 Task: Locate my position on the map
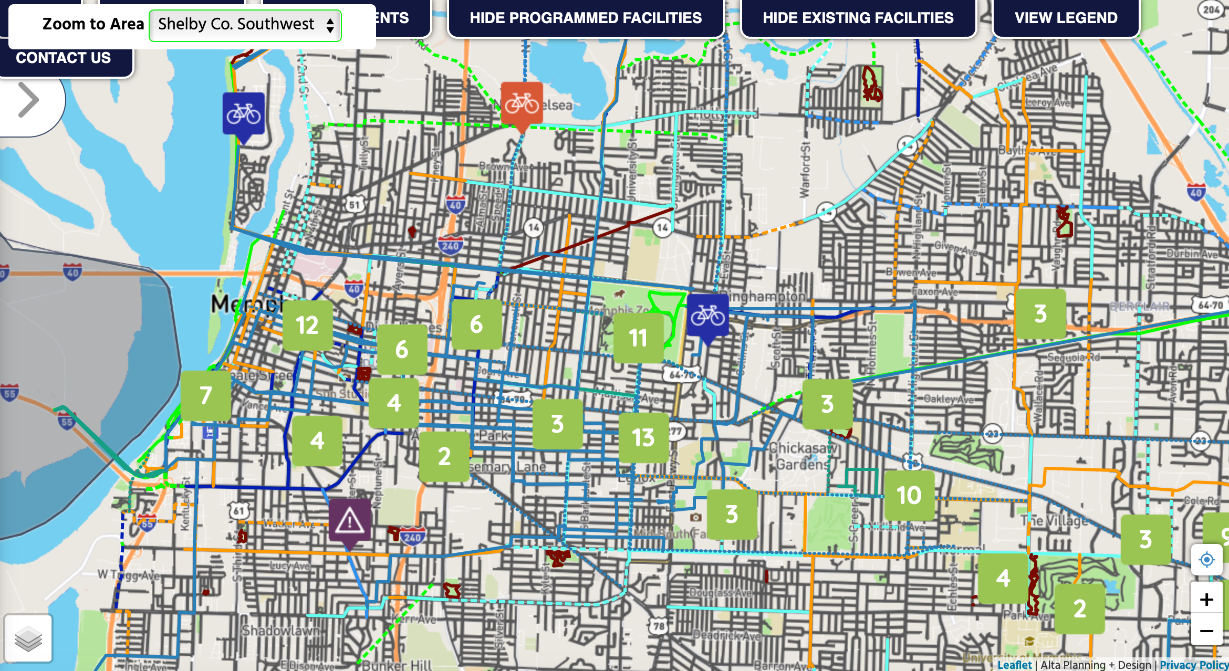click(1207, 560)
